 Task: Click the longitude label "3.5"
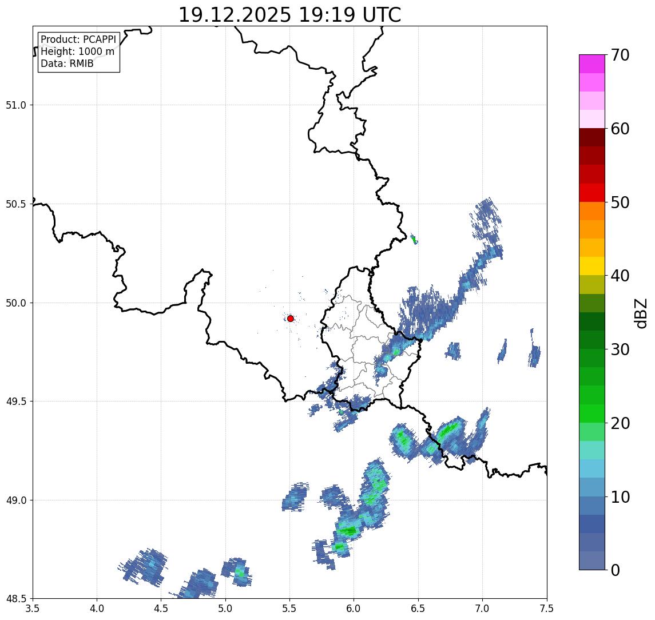click(33, 608)
